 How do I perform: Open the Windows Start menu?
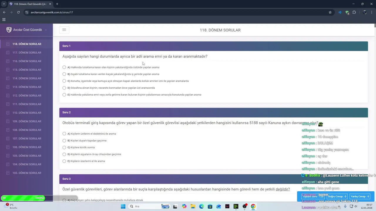coord(123,206)
